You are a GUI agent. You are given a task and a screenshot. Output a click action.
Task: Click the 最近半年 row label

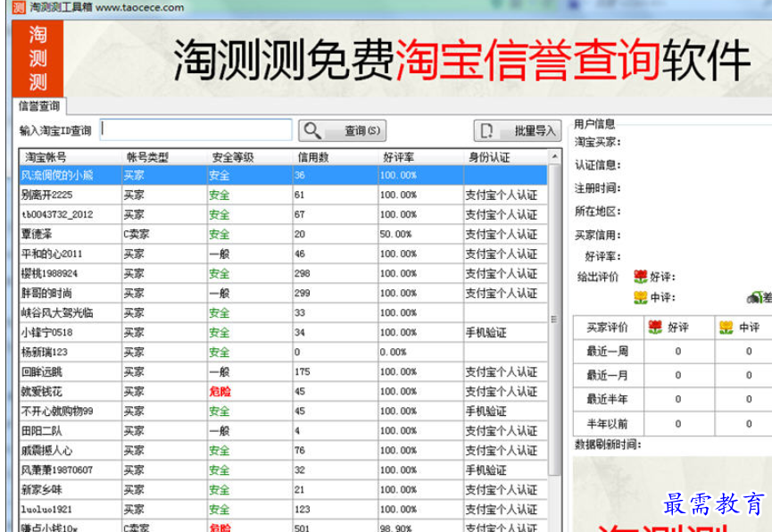[608, 400]
